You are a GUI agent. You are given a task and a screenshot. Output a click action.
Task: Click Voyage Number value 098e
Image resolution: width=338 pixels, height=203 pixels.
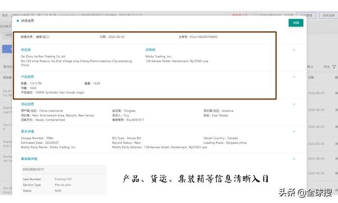50,138
